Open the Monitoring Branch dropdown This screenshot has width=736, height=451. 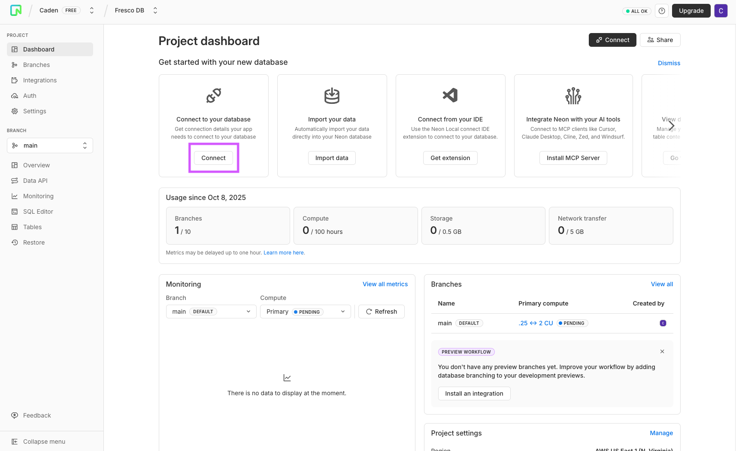(211, 312)
